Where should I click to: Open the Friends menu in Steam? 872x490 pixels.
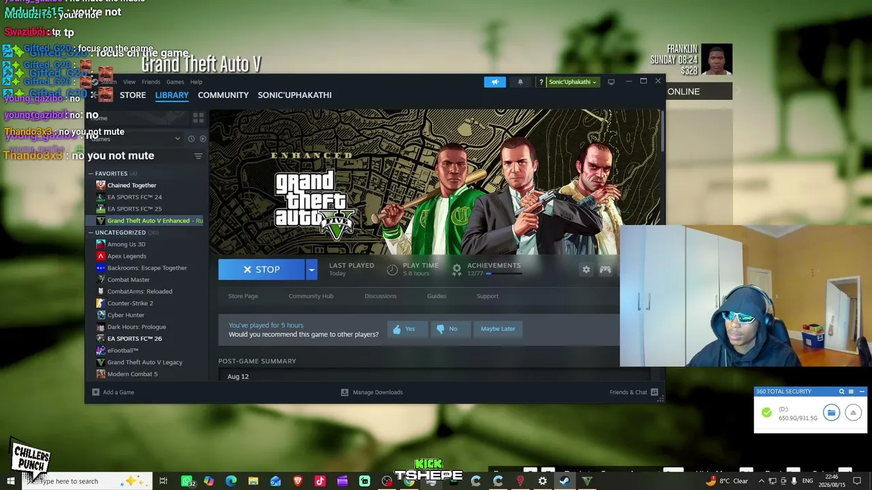[151, 82]
